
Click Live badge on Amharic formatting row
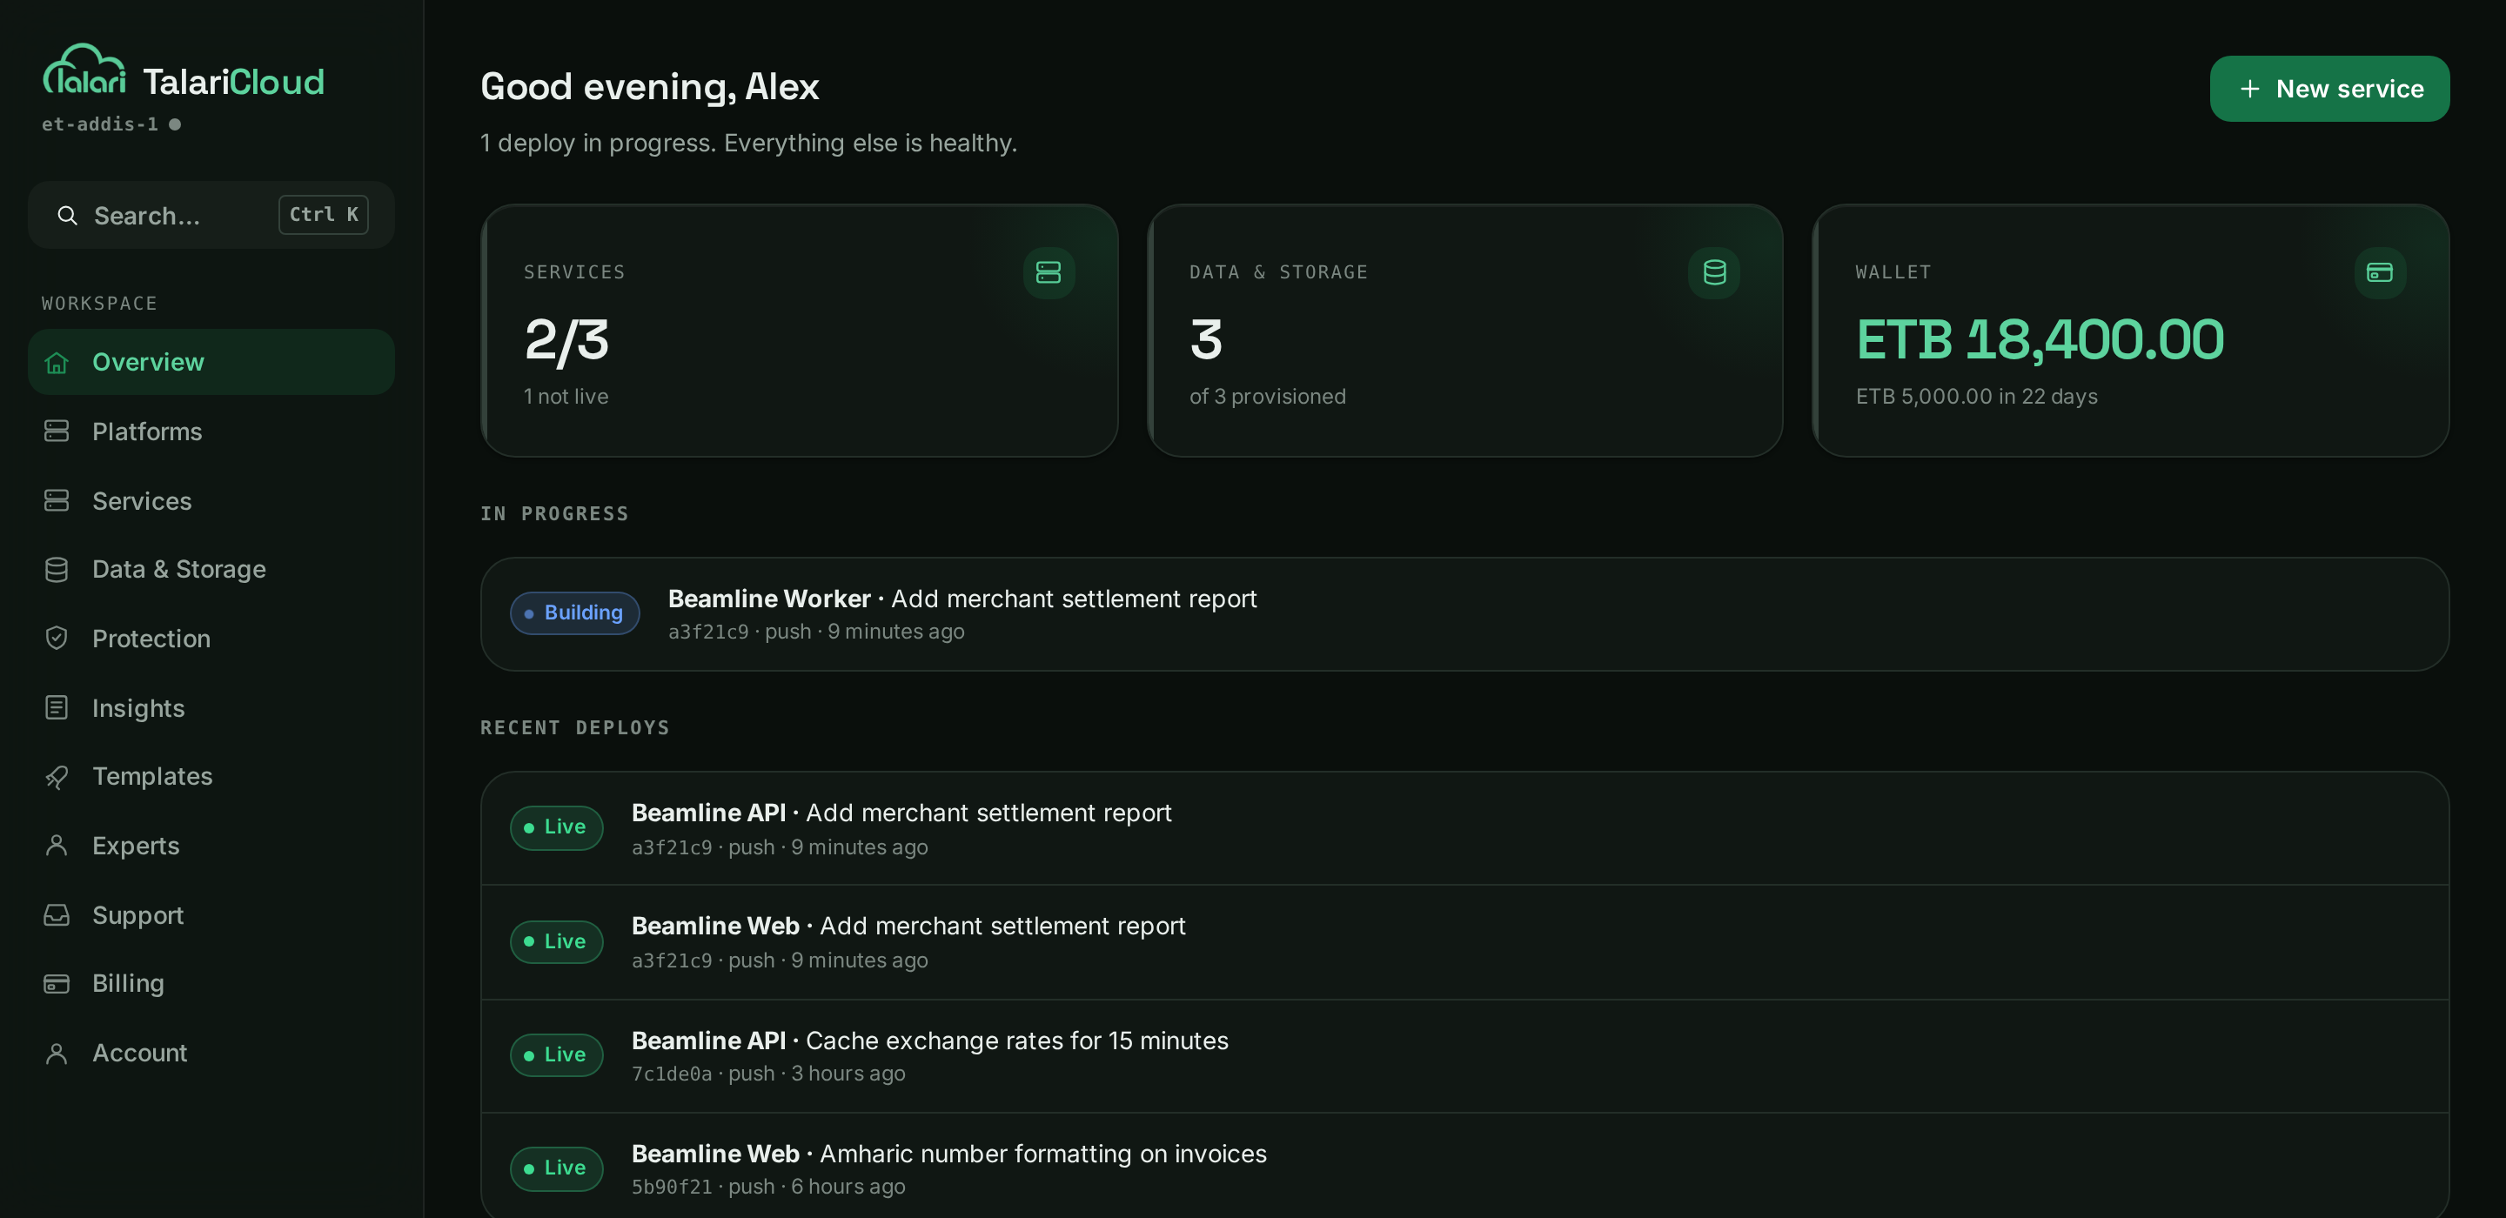point(557,1168)
